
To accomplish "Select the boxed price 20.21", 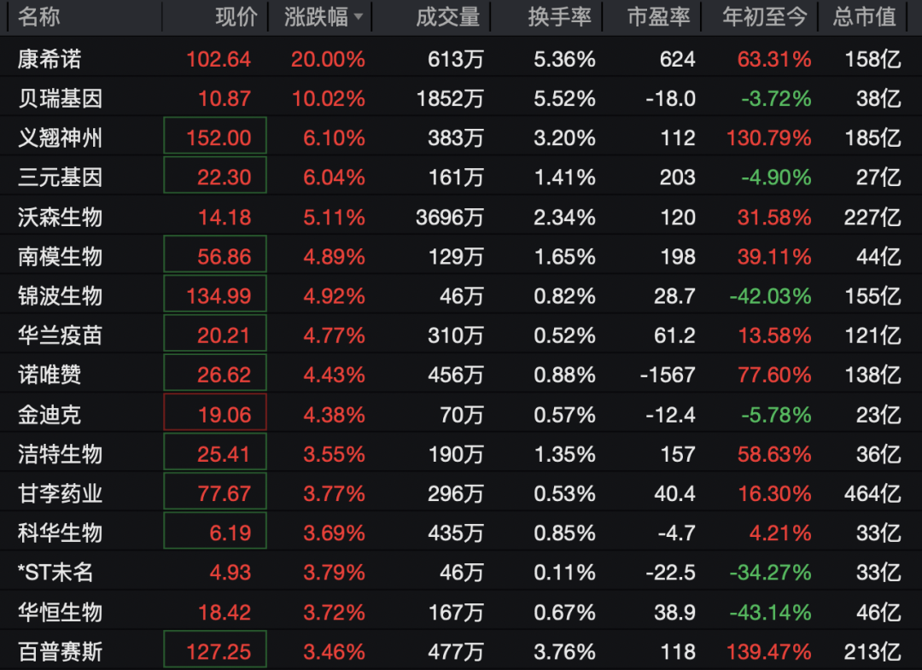I will click(x=215, y=333).
